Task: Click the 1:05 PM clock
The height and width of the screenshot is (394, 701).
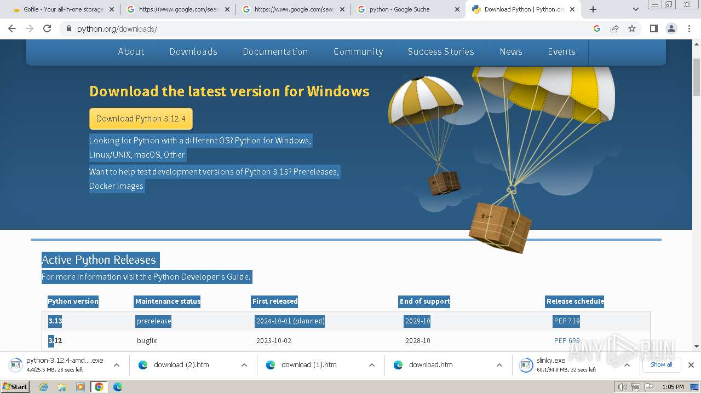Action: [x=673, y=387]
